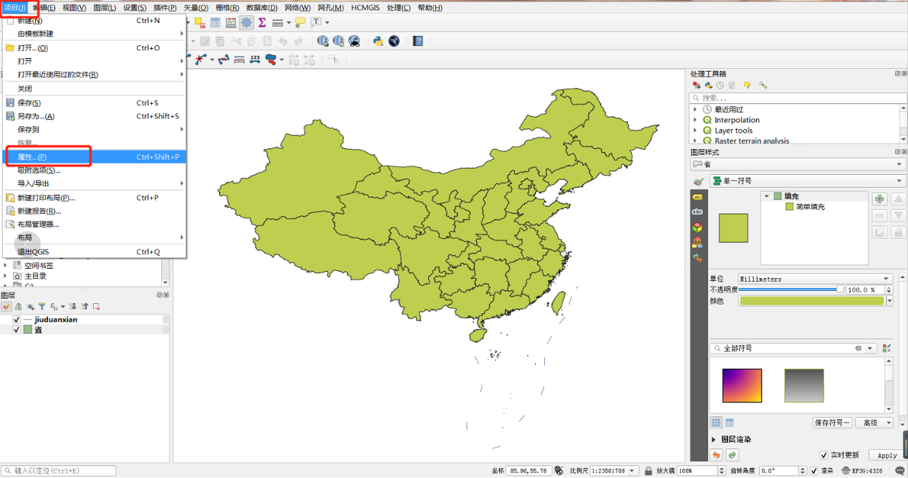Open the 单一符号 renderer type dropdown
The height and width of the screenshot is (478, 908).
tap(807, 181)
